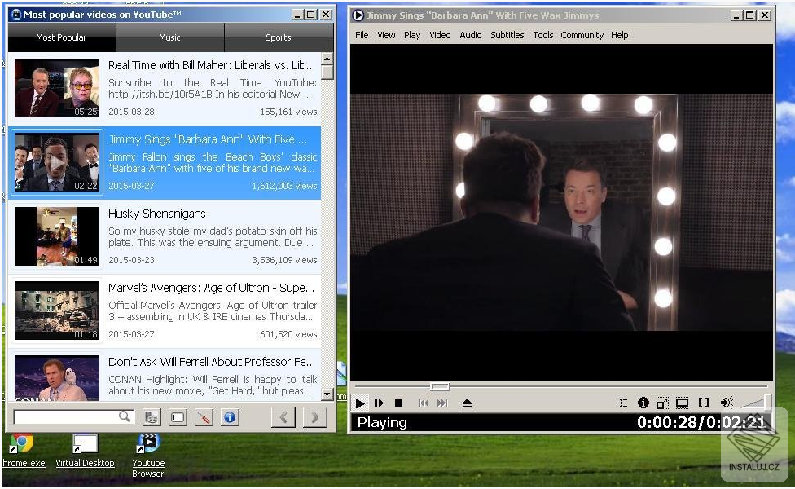
Task: Click video list scrollbar down arrow
Action: [x=327, y=394]
